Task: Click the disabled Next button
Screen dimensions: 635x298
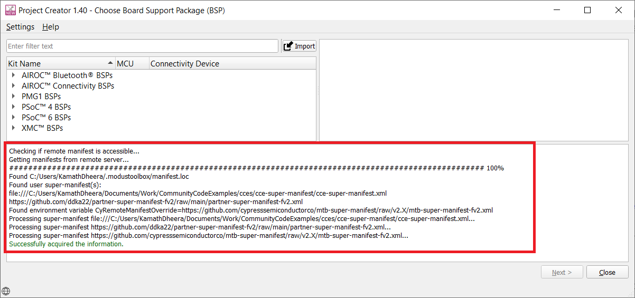Action: click(x=562, y=272)
